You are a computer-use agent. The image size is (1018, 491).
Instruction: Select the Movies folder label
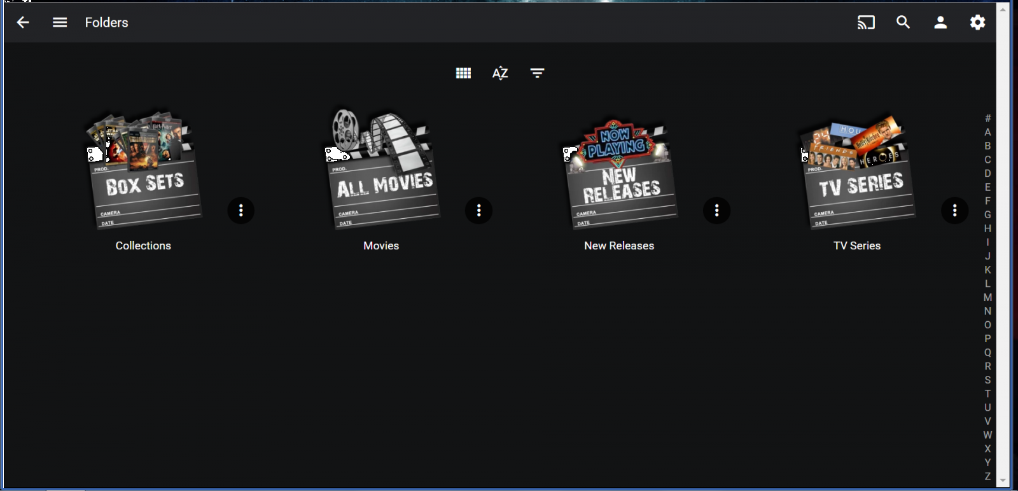click(x=381, y=246)
